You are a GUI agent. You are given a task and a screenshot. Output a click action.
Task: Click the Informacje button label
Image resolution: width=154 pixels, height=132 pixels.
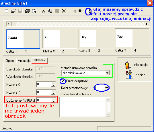tap(140, 65)
